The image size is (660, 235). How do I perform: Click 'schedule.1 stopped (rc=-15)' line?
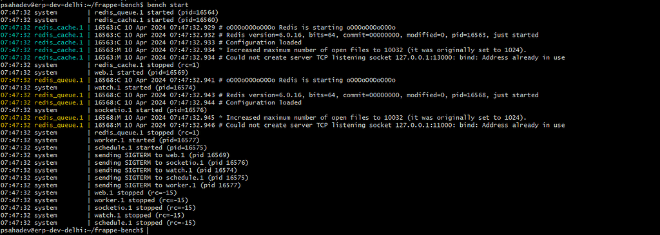coord(145,223)
